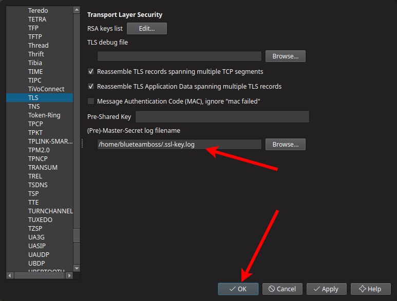The height and width of the screenshot is (301, 397).
Task: Choose TiVoConnect from the protocol list
Action: pos(46,89)
